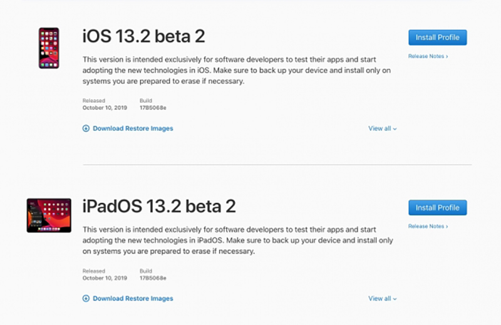The width and height of the screenshot is (501, 325).
Task: Click the "iPadOS 13.2 beta 2" heading
Action: (159, 207)
